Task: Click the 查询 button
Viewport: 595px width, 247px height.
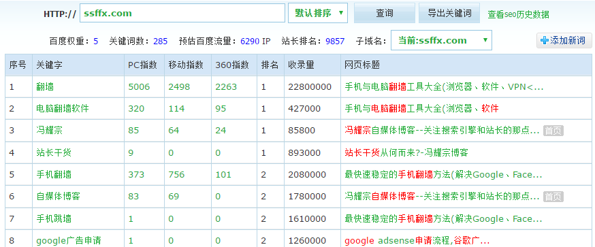Action: 385,14
